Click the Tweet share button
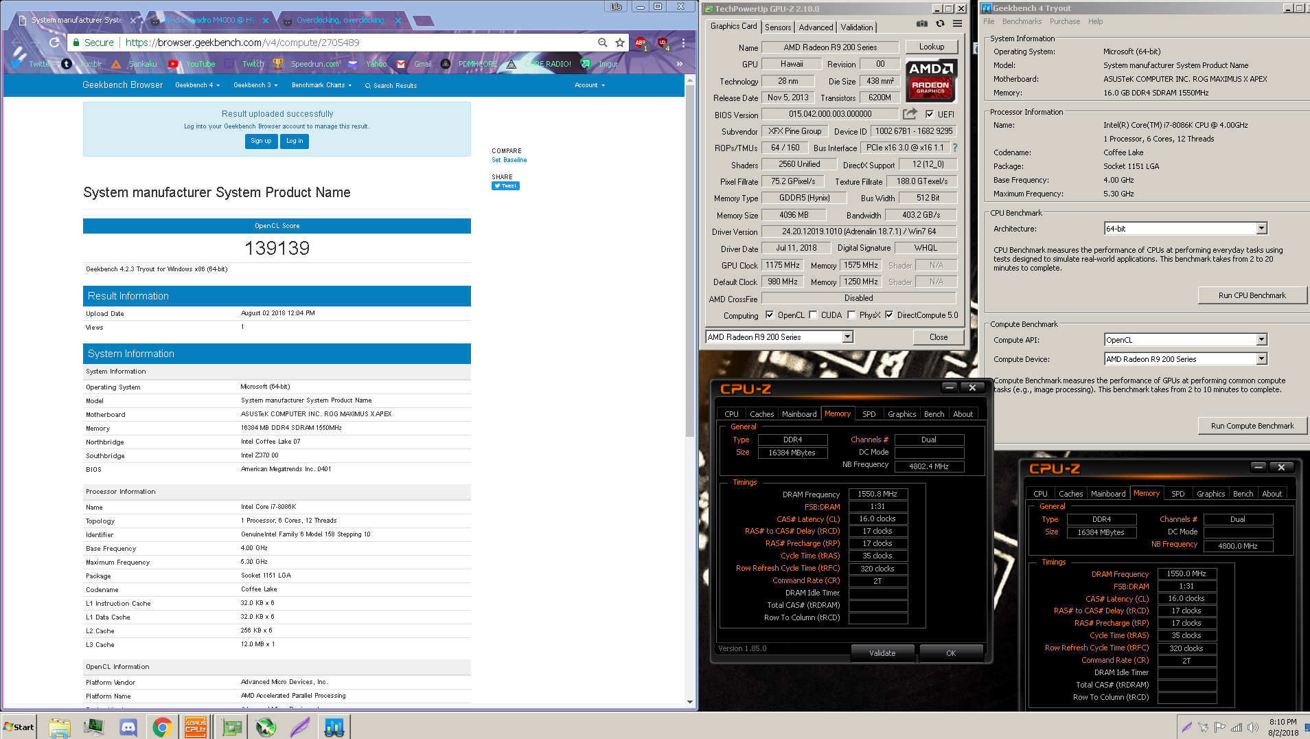 (x=505, y=185)
